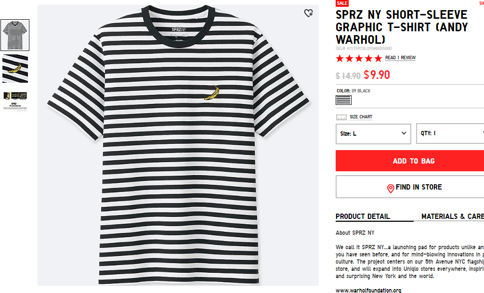
Task: Visit the www.warholfoundation.org link
Action: pyautogui.click(x=368, y=290)
